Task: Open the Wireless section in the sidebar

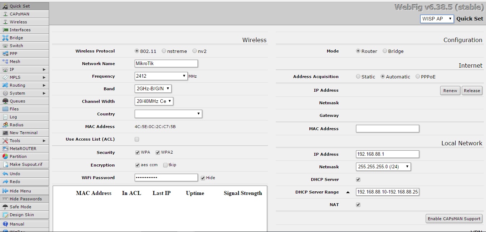Action: pos(16,22)
